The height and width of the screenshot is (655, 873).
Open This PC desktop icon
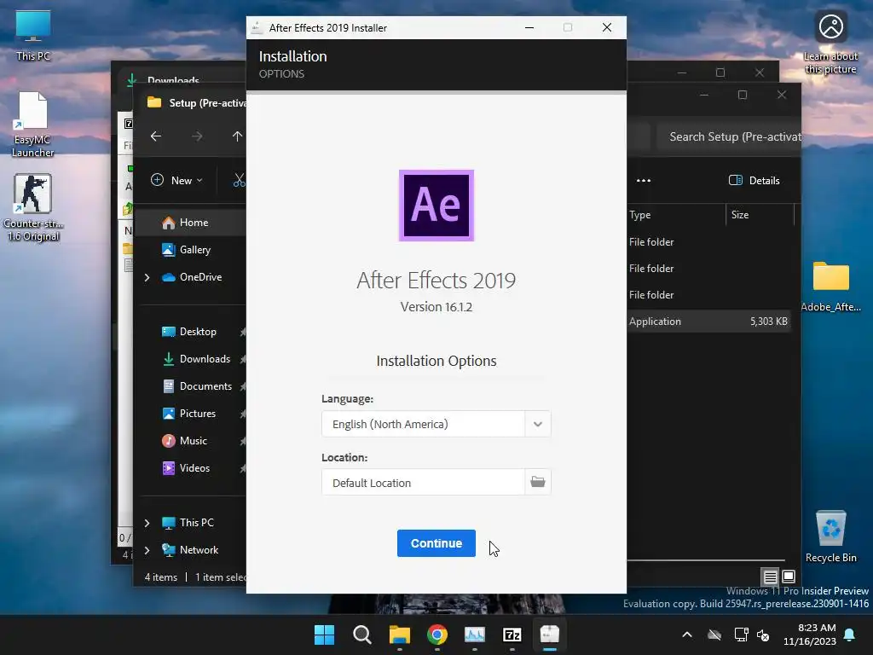coord(33,36)
